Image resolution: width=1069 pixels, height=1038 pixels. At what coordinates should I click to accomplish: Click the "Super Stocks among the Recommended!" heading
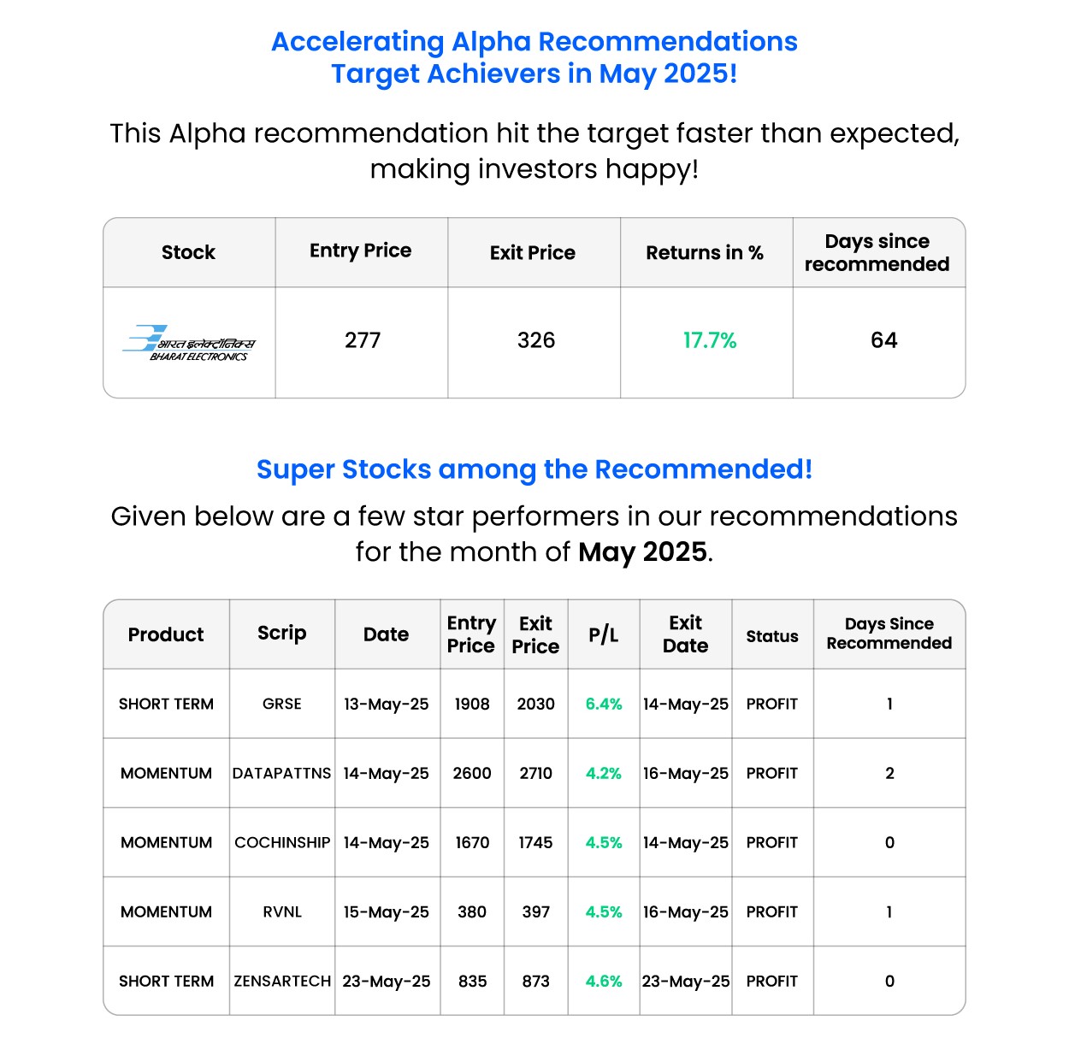pyautogui.click(x=534, y=469)
